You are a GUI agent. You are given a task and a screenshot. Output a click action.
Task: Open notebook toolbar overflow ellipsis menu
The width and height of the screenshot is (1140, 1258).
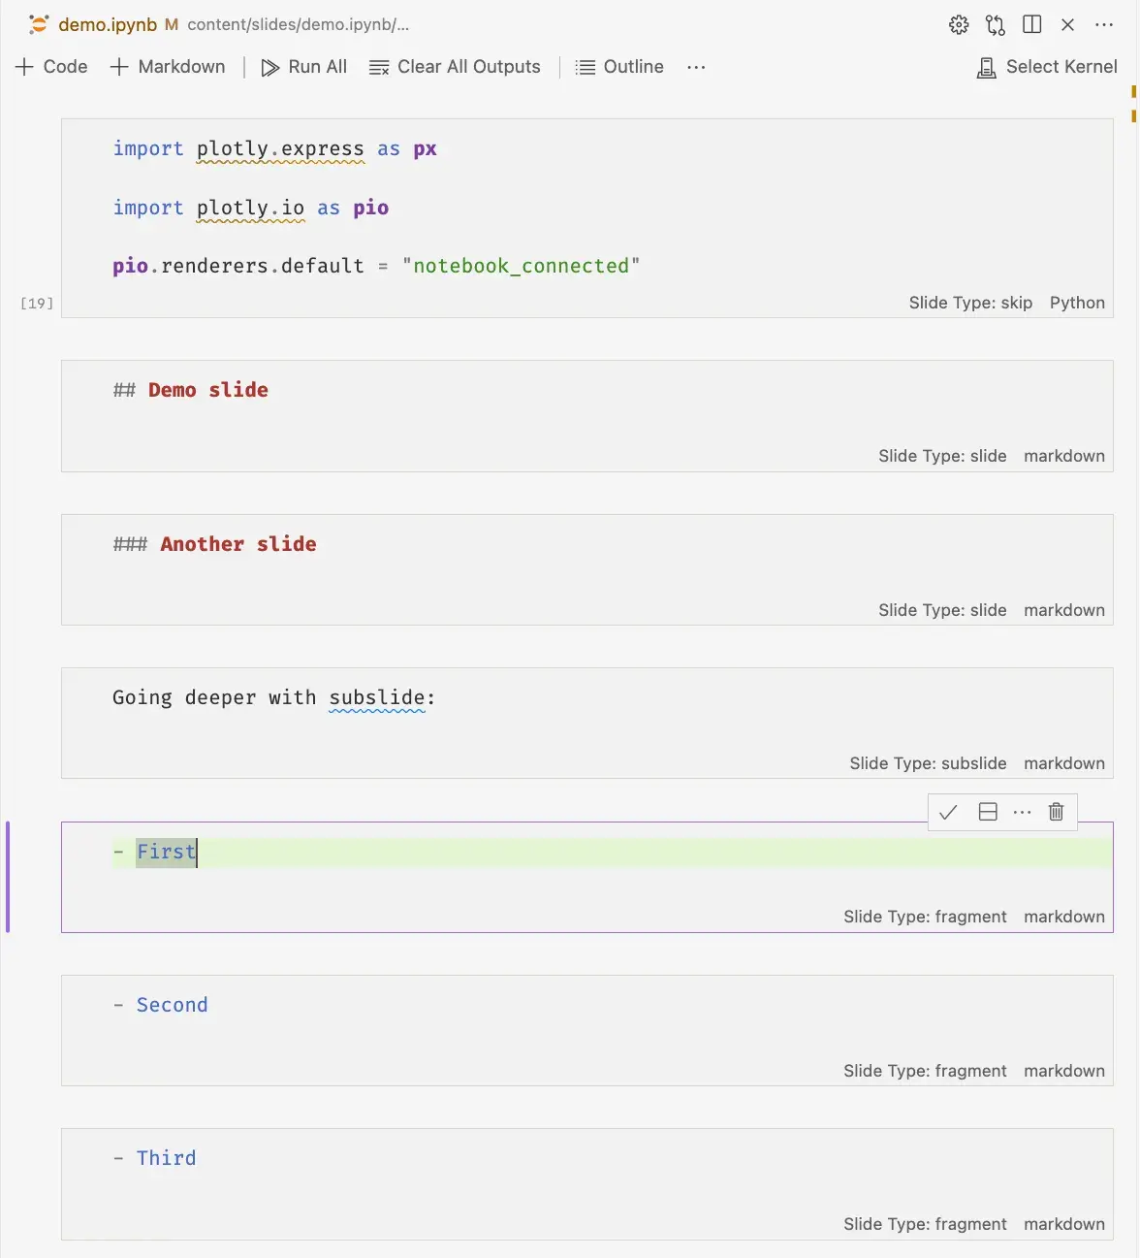(x=696, y=67)
